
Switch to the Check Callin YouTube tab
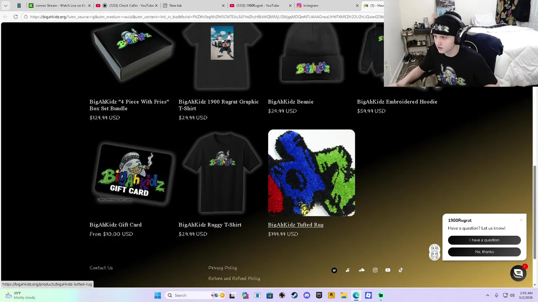coord(127,5)
